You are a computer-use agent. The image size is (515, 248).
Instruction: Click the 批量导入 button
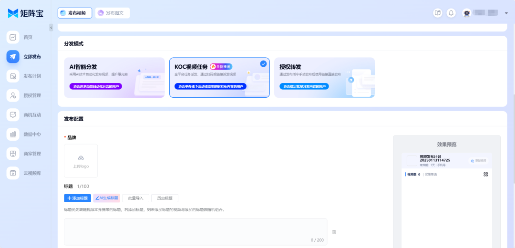[135, 198]
